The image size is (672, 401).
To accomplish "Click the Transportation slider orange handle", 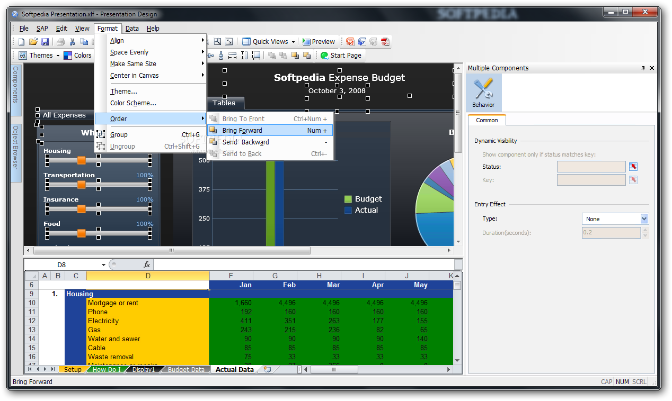I will 81,185.
